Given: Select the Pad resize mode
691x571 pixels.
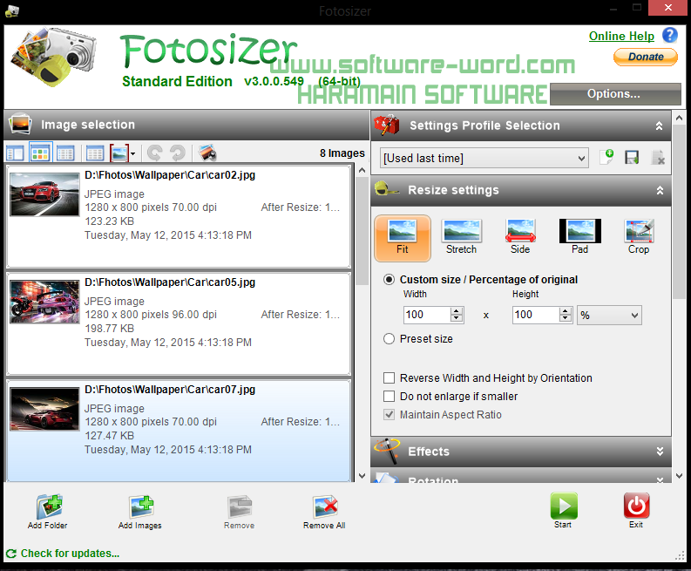Looking at the screenshot, I should point(580,237).
